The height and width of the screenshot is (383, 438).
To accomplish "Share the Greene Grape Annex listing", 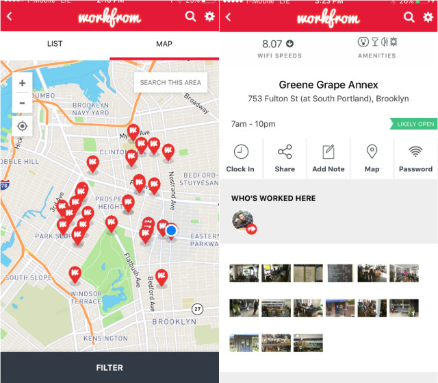I will 285,158.
